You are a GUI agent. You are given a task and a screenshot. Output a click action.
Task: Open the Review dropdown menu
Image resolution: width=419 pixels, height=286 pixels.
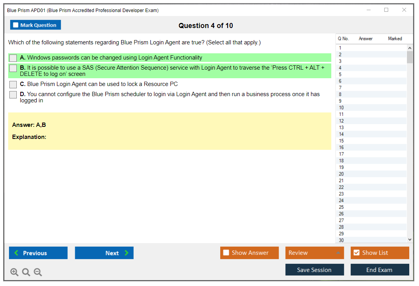click(x=315, y=253)
